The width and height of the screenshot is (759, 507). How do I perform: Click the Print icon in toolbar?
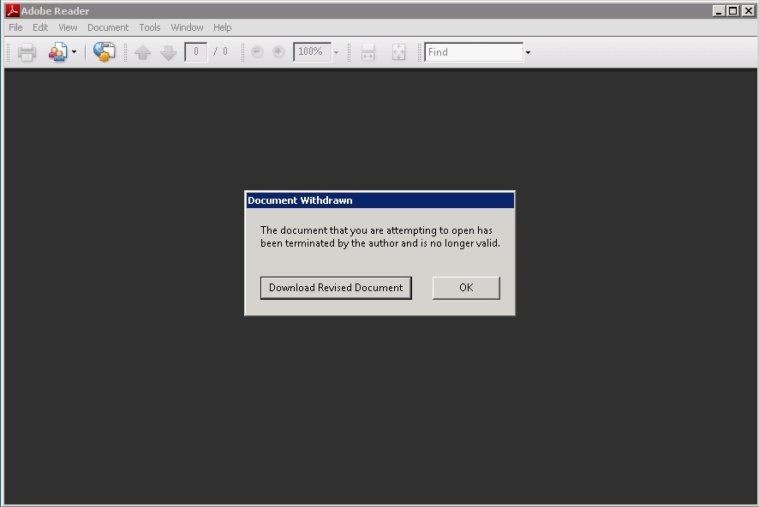tap(27, 52)
